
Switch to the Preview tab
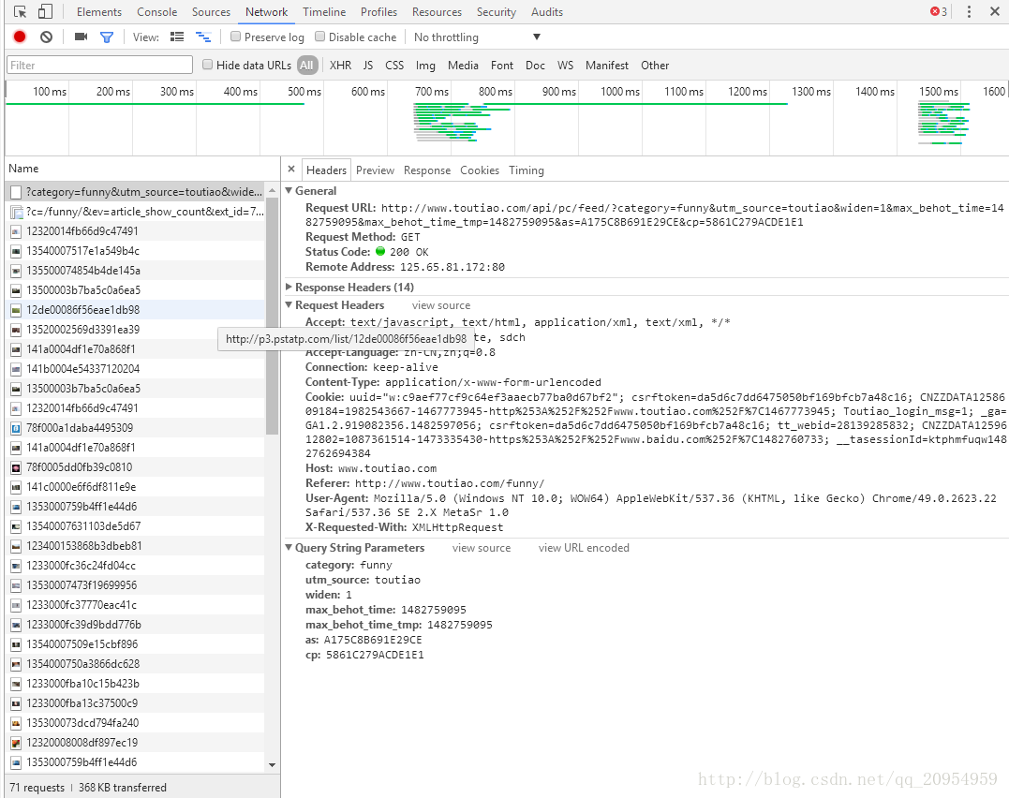pyautogui.click(x=375, y=170)
